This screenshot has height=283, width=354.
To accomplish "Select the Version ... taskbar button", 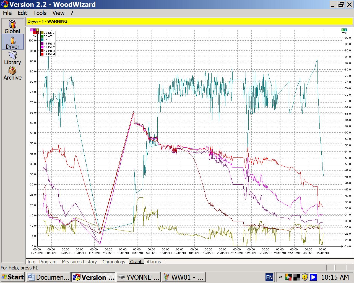I will pyautogui.click(x=93, y=277).
